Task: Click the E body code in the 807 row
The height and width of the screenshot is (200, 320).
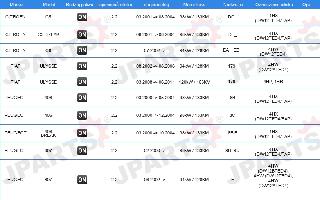Action: (233, 180)
